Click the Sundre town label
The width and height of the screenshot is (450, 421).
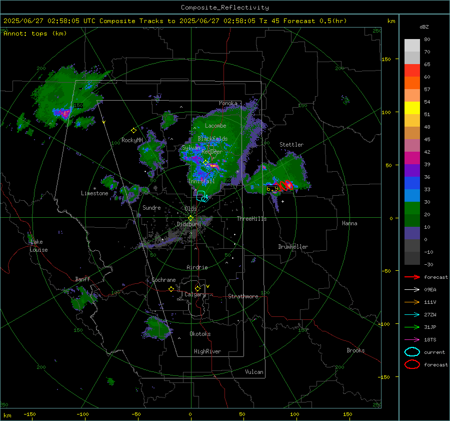[x=151, y=207]
